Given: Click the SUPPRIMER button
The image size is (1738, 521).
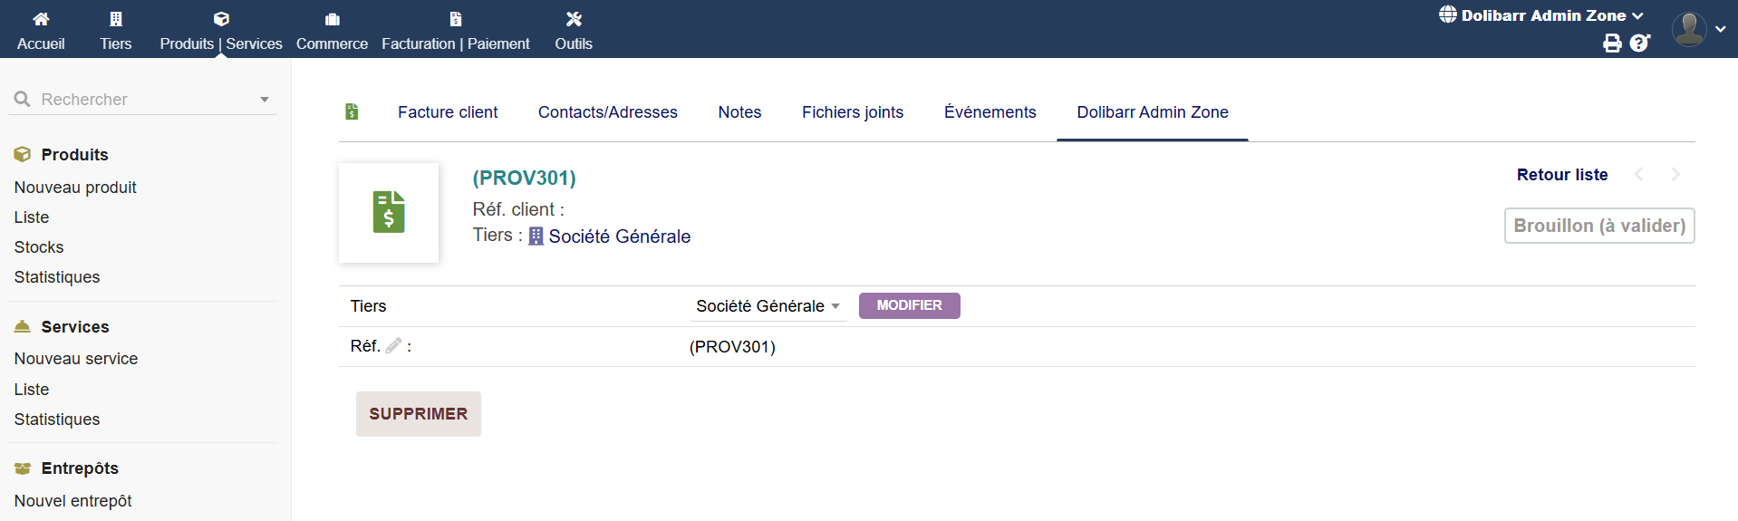Looking at the screenshot, I should point(418,414).
